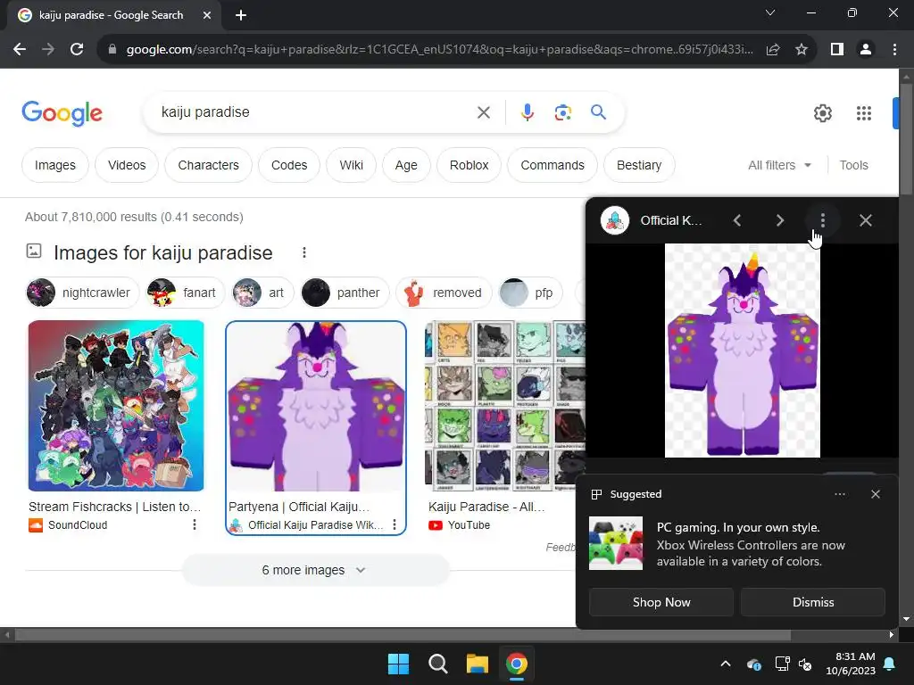Refine images with removed chip

(x=444, y=293)
